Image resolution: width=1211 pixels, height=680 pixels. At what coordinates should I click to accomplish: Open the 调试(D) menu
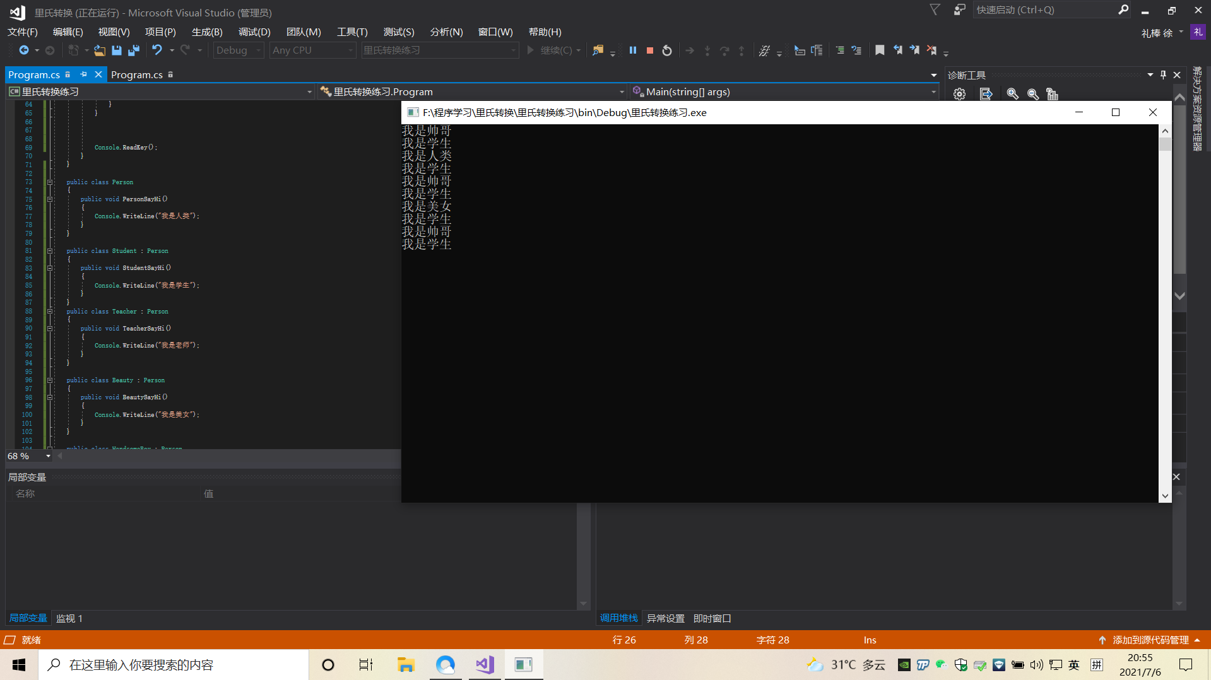[x=254, y=32]
